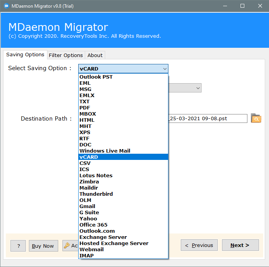Viewport: 269px width, 267px height.
Task: Click the MDaemon Migrator title bar app icon
Action: point(6,6)
